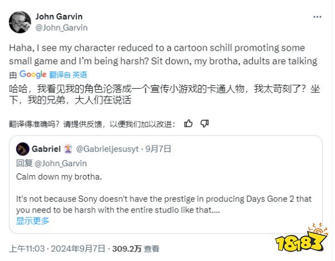Click the @John_Garvin mention in reply line

click(58, 164)
